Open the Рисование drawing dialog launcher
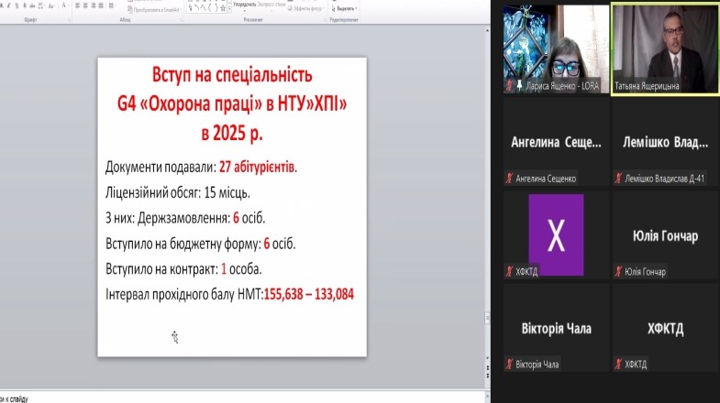720x403 pixels. tap(324, 20)
